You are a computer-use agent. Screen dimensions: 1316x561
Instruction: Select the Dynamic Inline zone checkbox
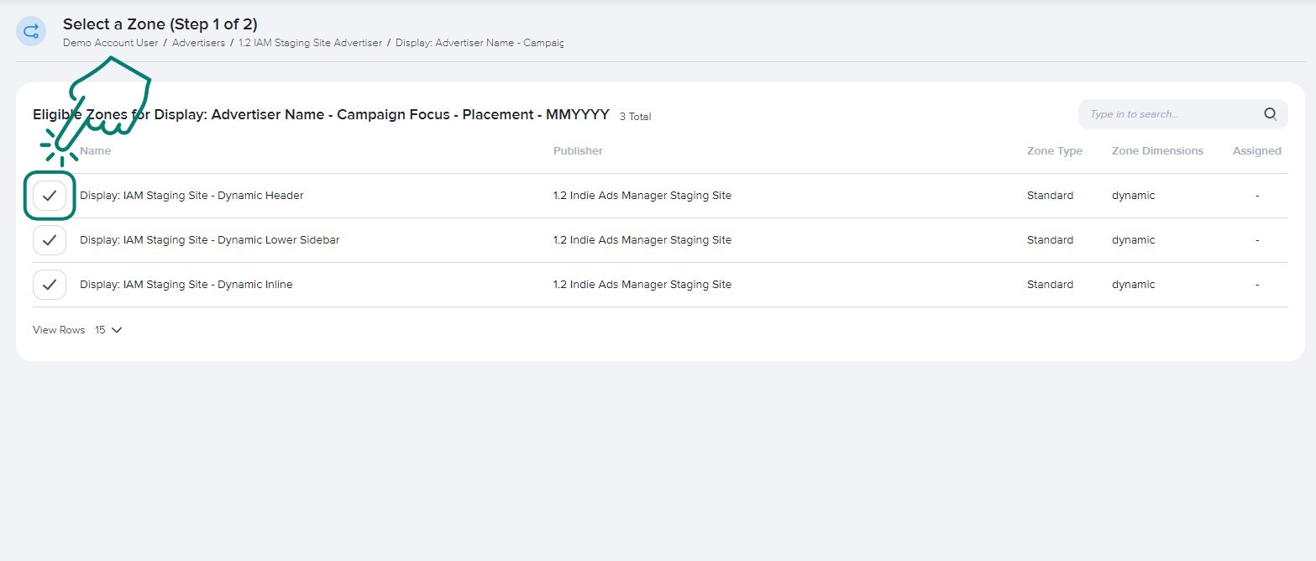[50, 285]
